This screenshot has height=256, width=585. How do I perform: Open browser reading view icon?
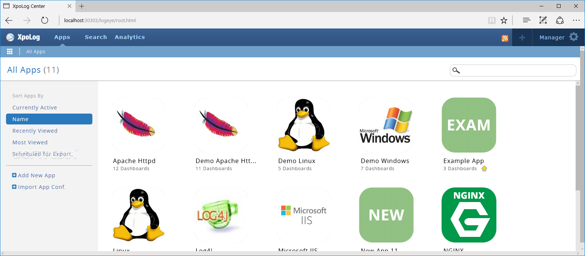[x=492, y=20]
